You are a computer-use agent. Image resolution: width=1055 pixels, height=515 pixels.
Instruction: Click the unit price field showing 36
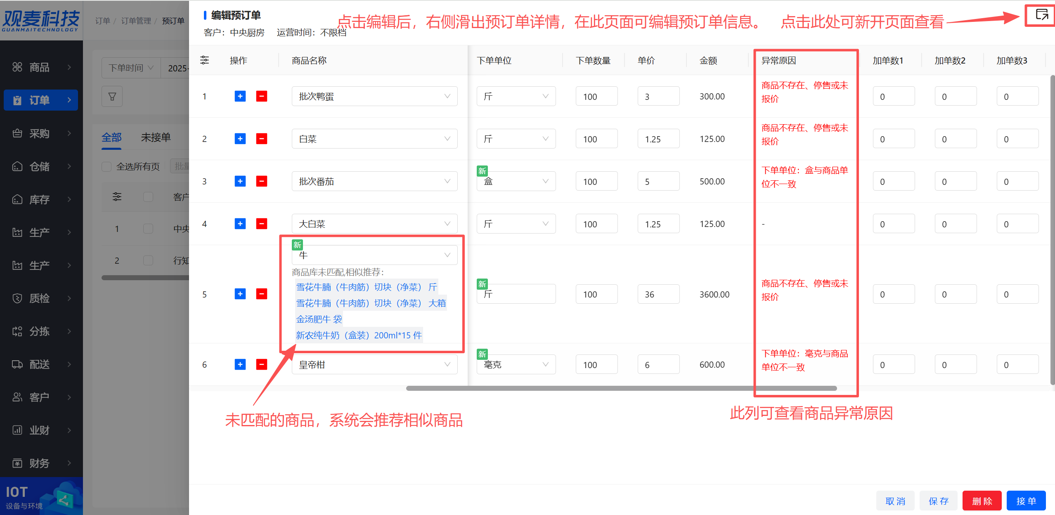(658, 294)
